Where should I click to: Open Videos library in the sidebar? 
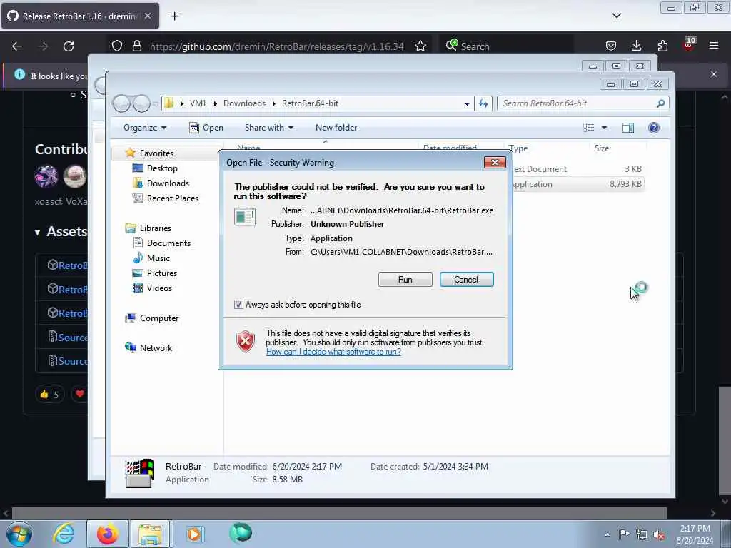coord(159,288)
